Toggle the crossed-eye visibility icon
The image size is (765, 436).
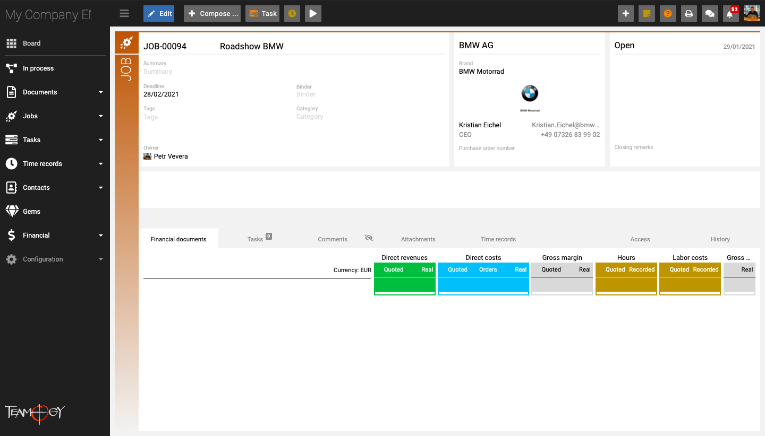pyautogui.click(x=369, y=238)
